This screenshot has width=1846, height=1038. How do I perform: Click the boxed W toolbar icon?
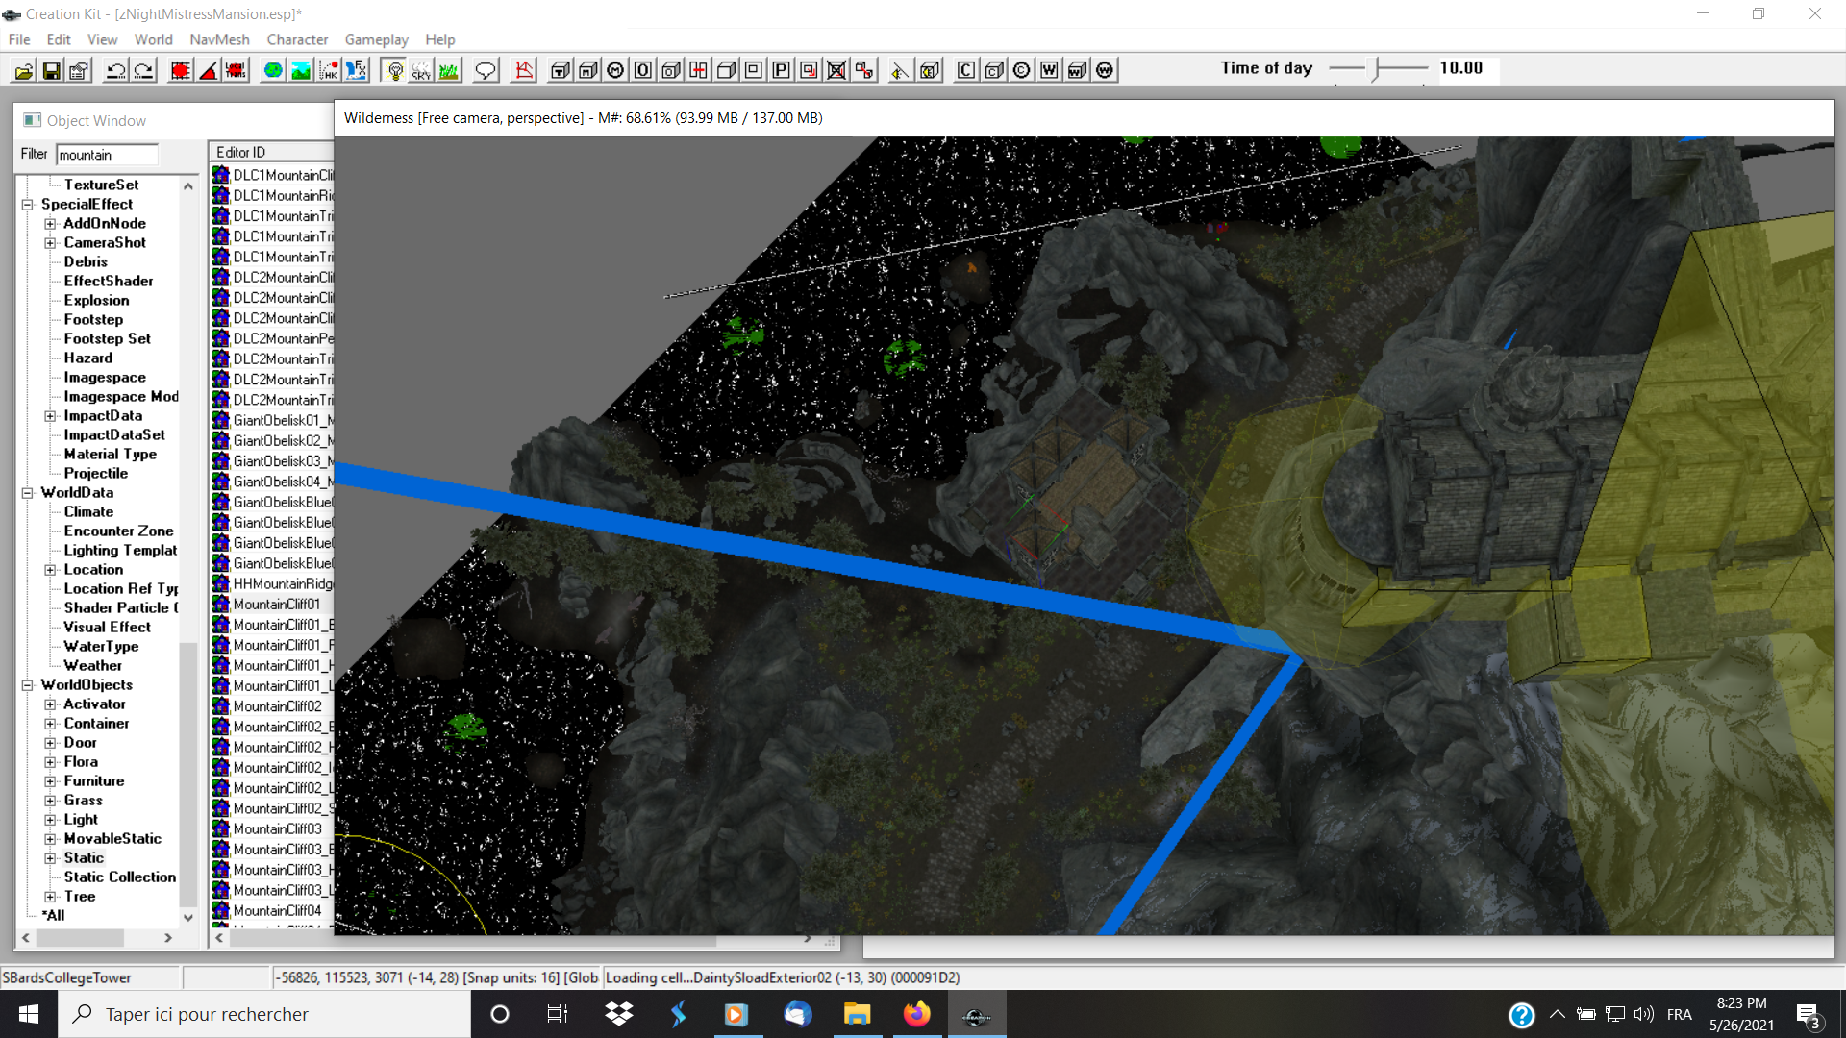[x=1050, y=70]
